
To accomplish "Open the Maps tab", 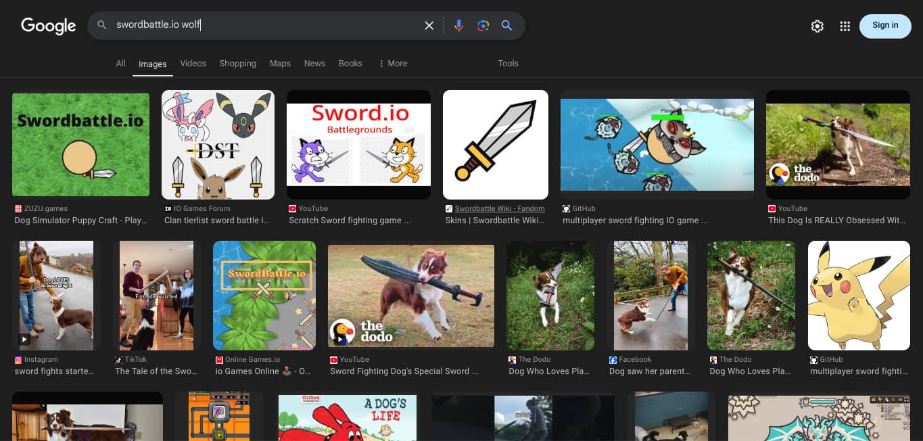I will (x=280, y=64).
